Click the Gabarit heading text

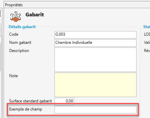(35, 15)
